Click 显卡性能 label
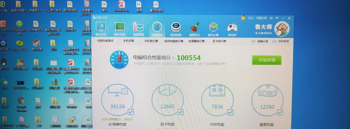Image resolution: width=350 pixels, height=129 pixels. [167, 124]
